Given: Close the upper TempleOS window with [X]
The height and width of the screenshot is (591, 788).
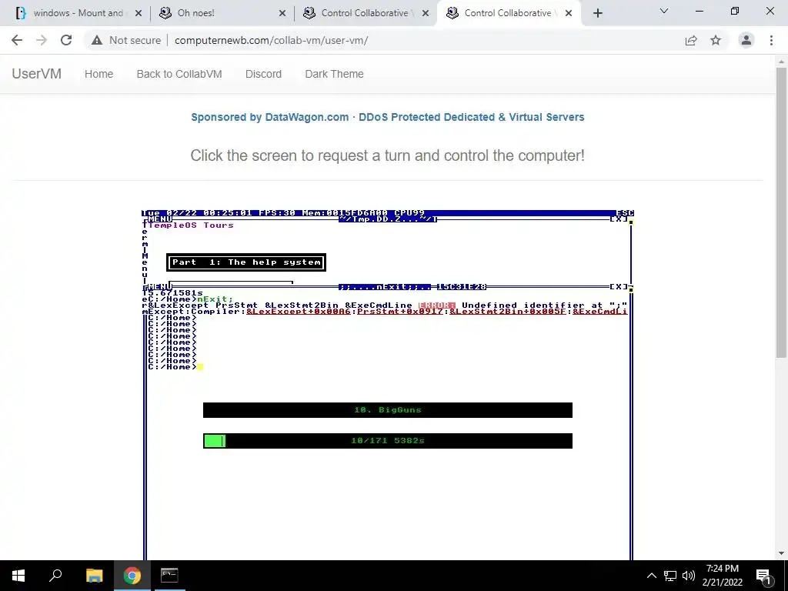Looking at the screenshot, I should (x=619, y=219).
